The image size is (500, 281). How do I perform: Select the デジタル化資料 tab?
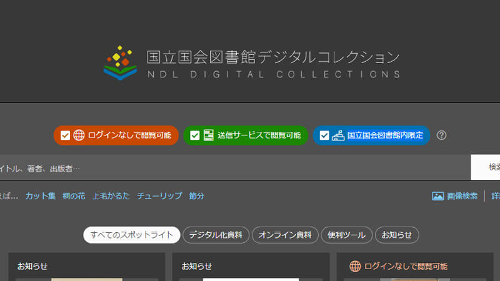click(216, 235)
